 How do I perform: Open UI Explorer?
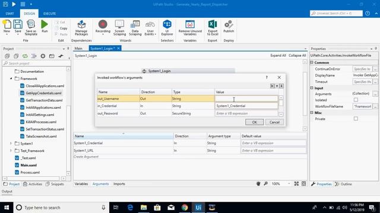pyautogui.click(x=167, y=28)
